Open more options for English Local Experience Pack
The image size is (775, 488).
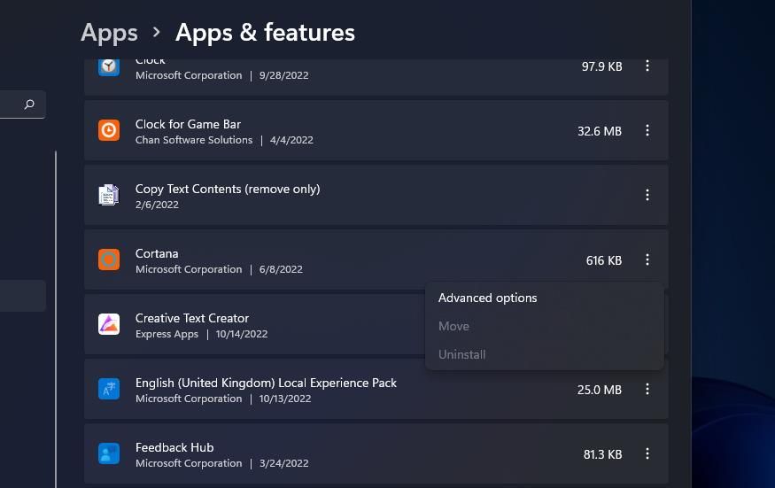tap(647, 389)
